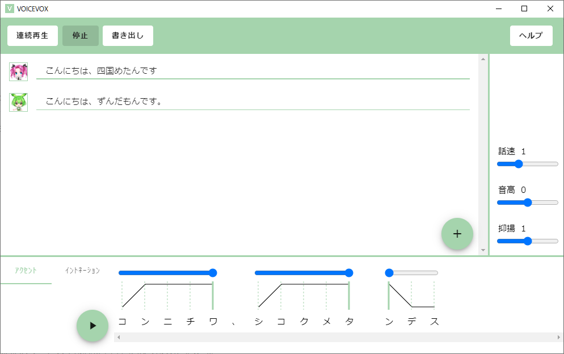This screenshot has width=564, height=354.
Task: Click the 書き出し export button
Action: [127, 35]
